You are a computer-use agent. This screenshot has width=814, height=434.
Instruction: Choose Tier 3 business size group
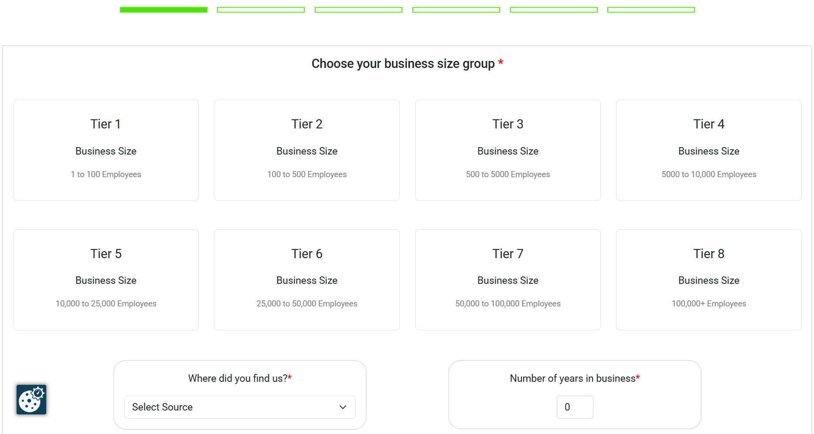[507, 150]
